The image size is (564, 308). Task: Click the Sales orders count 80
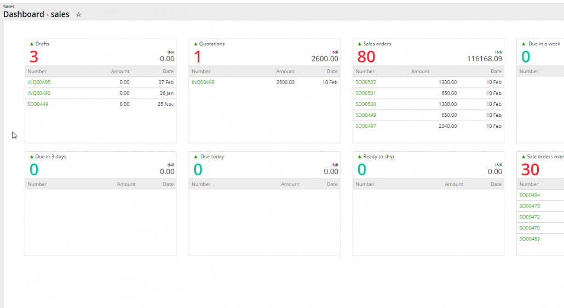[366, 57]
